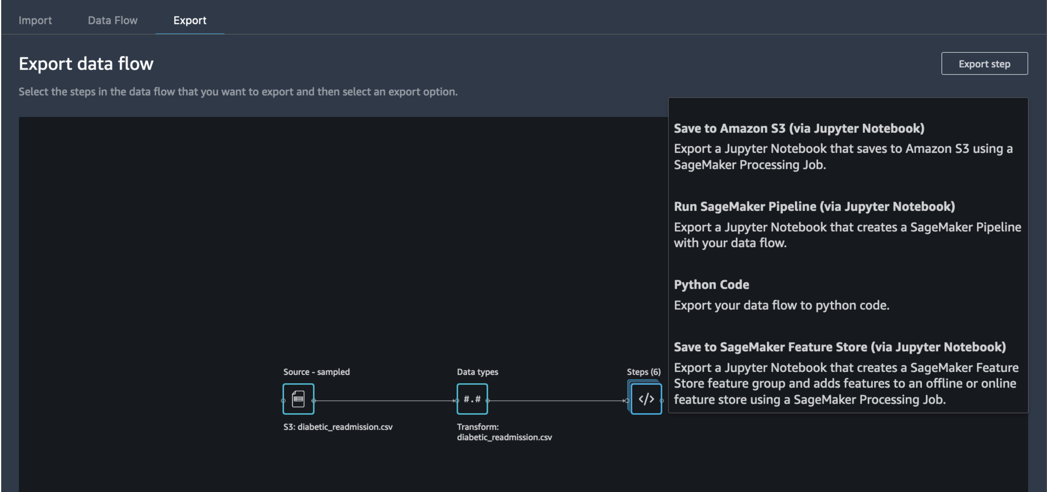The width and height of the screenshot is (1047, 492).
Task: Click the Export step button
Action: [x=985, y=64]
